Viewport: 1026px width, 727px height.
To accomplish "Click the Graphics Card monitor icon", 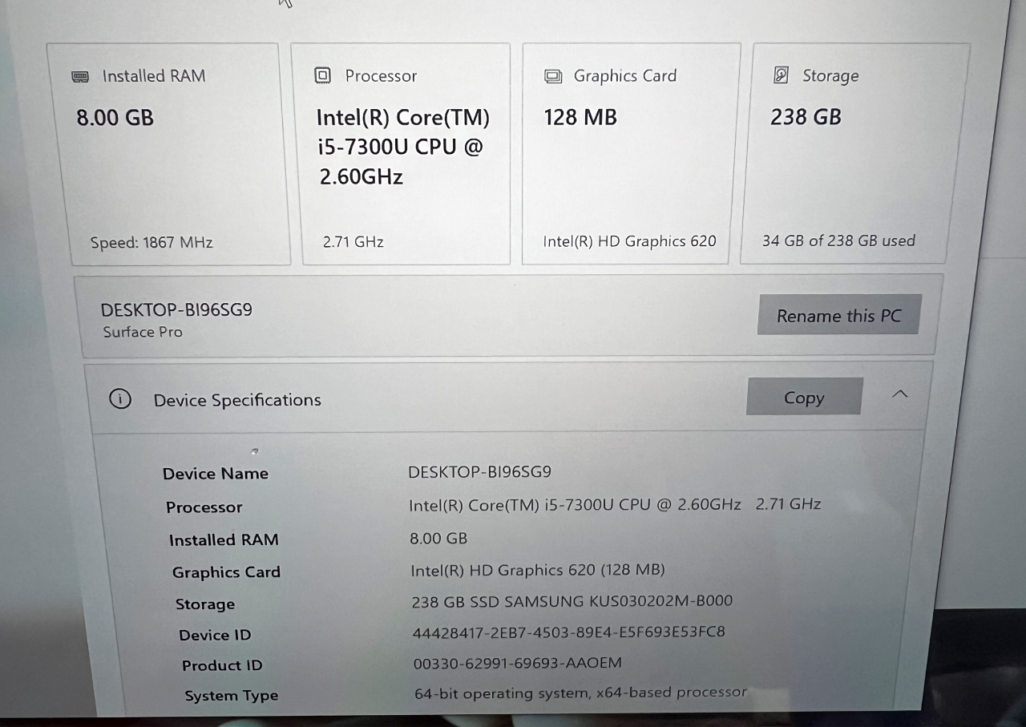I will [553, 76].
